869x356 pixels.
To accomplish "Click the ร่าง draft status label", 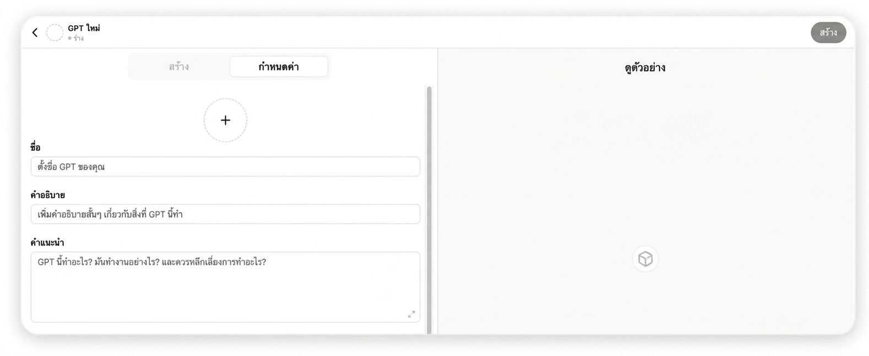I will 78,39.
